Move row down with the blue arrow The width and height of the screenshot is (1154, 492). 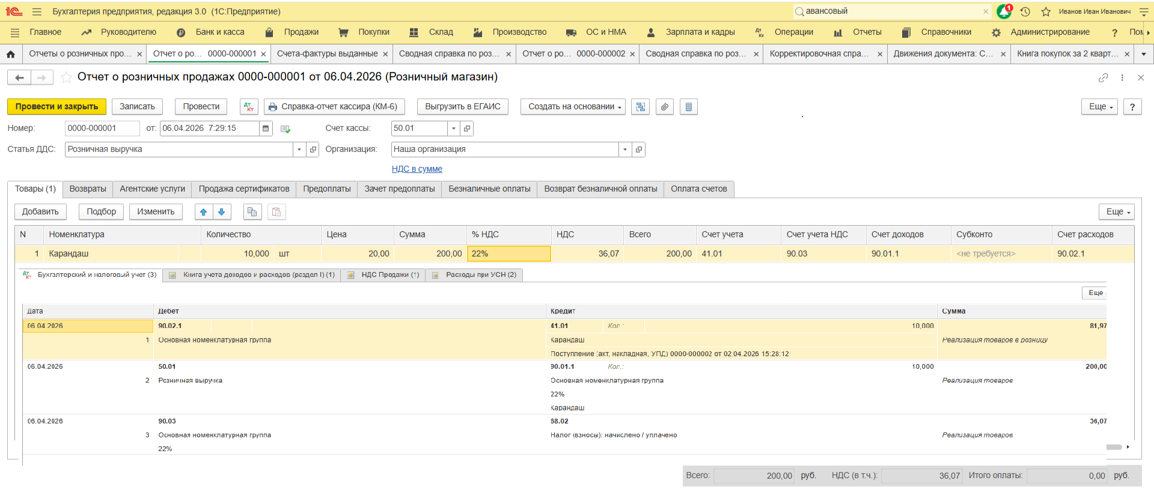coord(222,212)
